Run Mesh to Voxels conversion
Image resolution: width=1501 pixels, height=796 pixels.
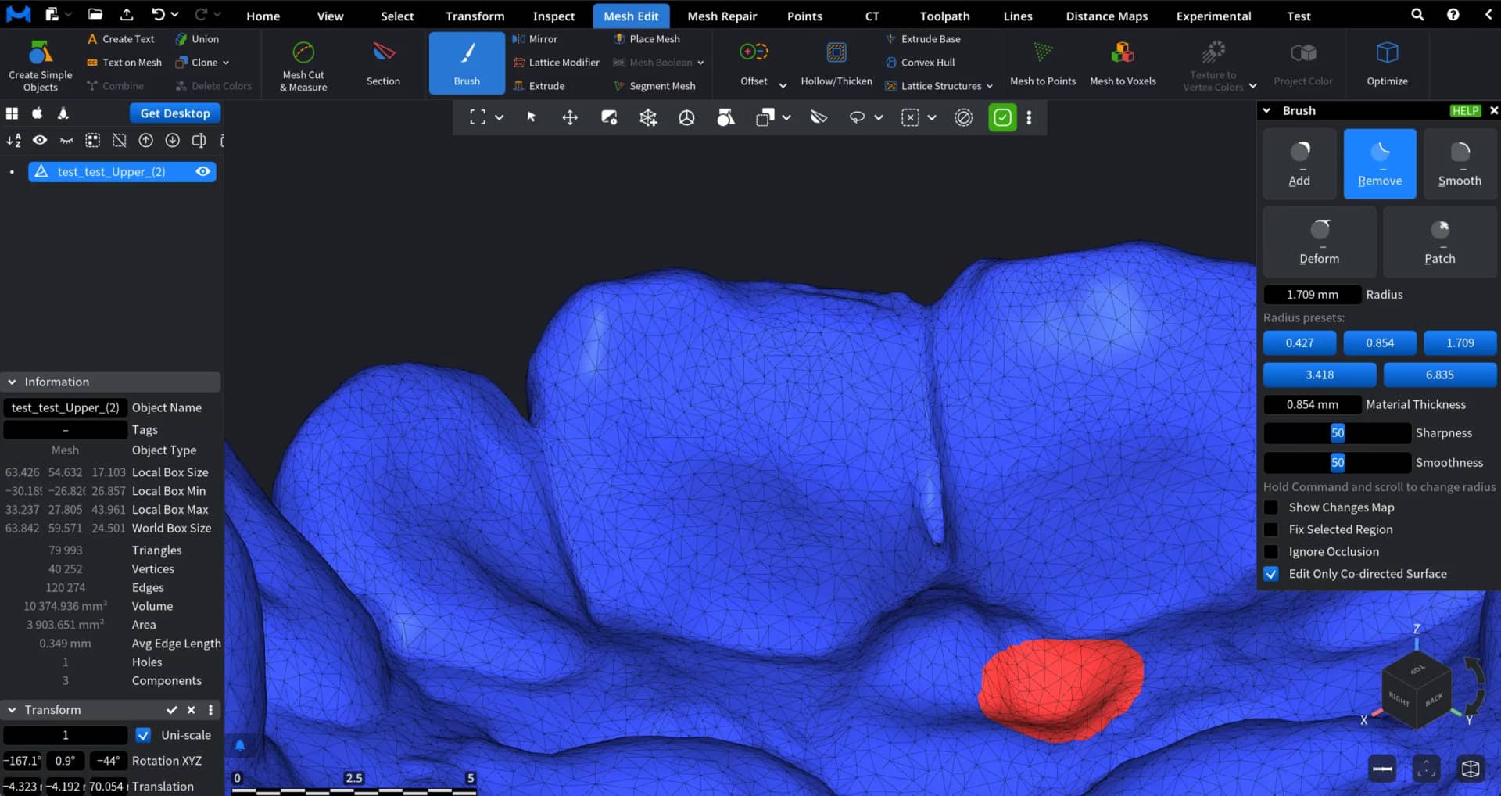click(1122, 64)
